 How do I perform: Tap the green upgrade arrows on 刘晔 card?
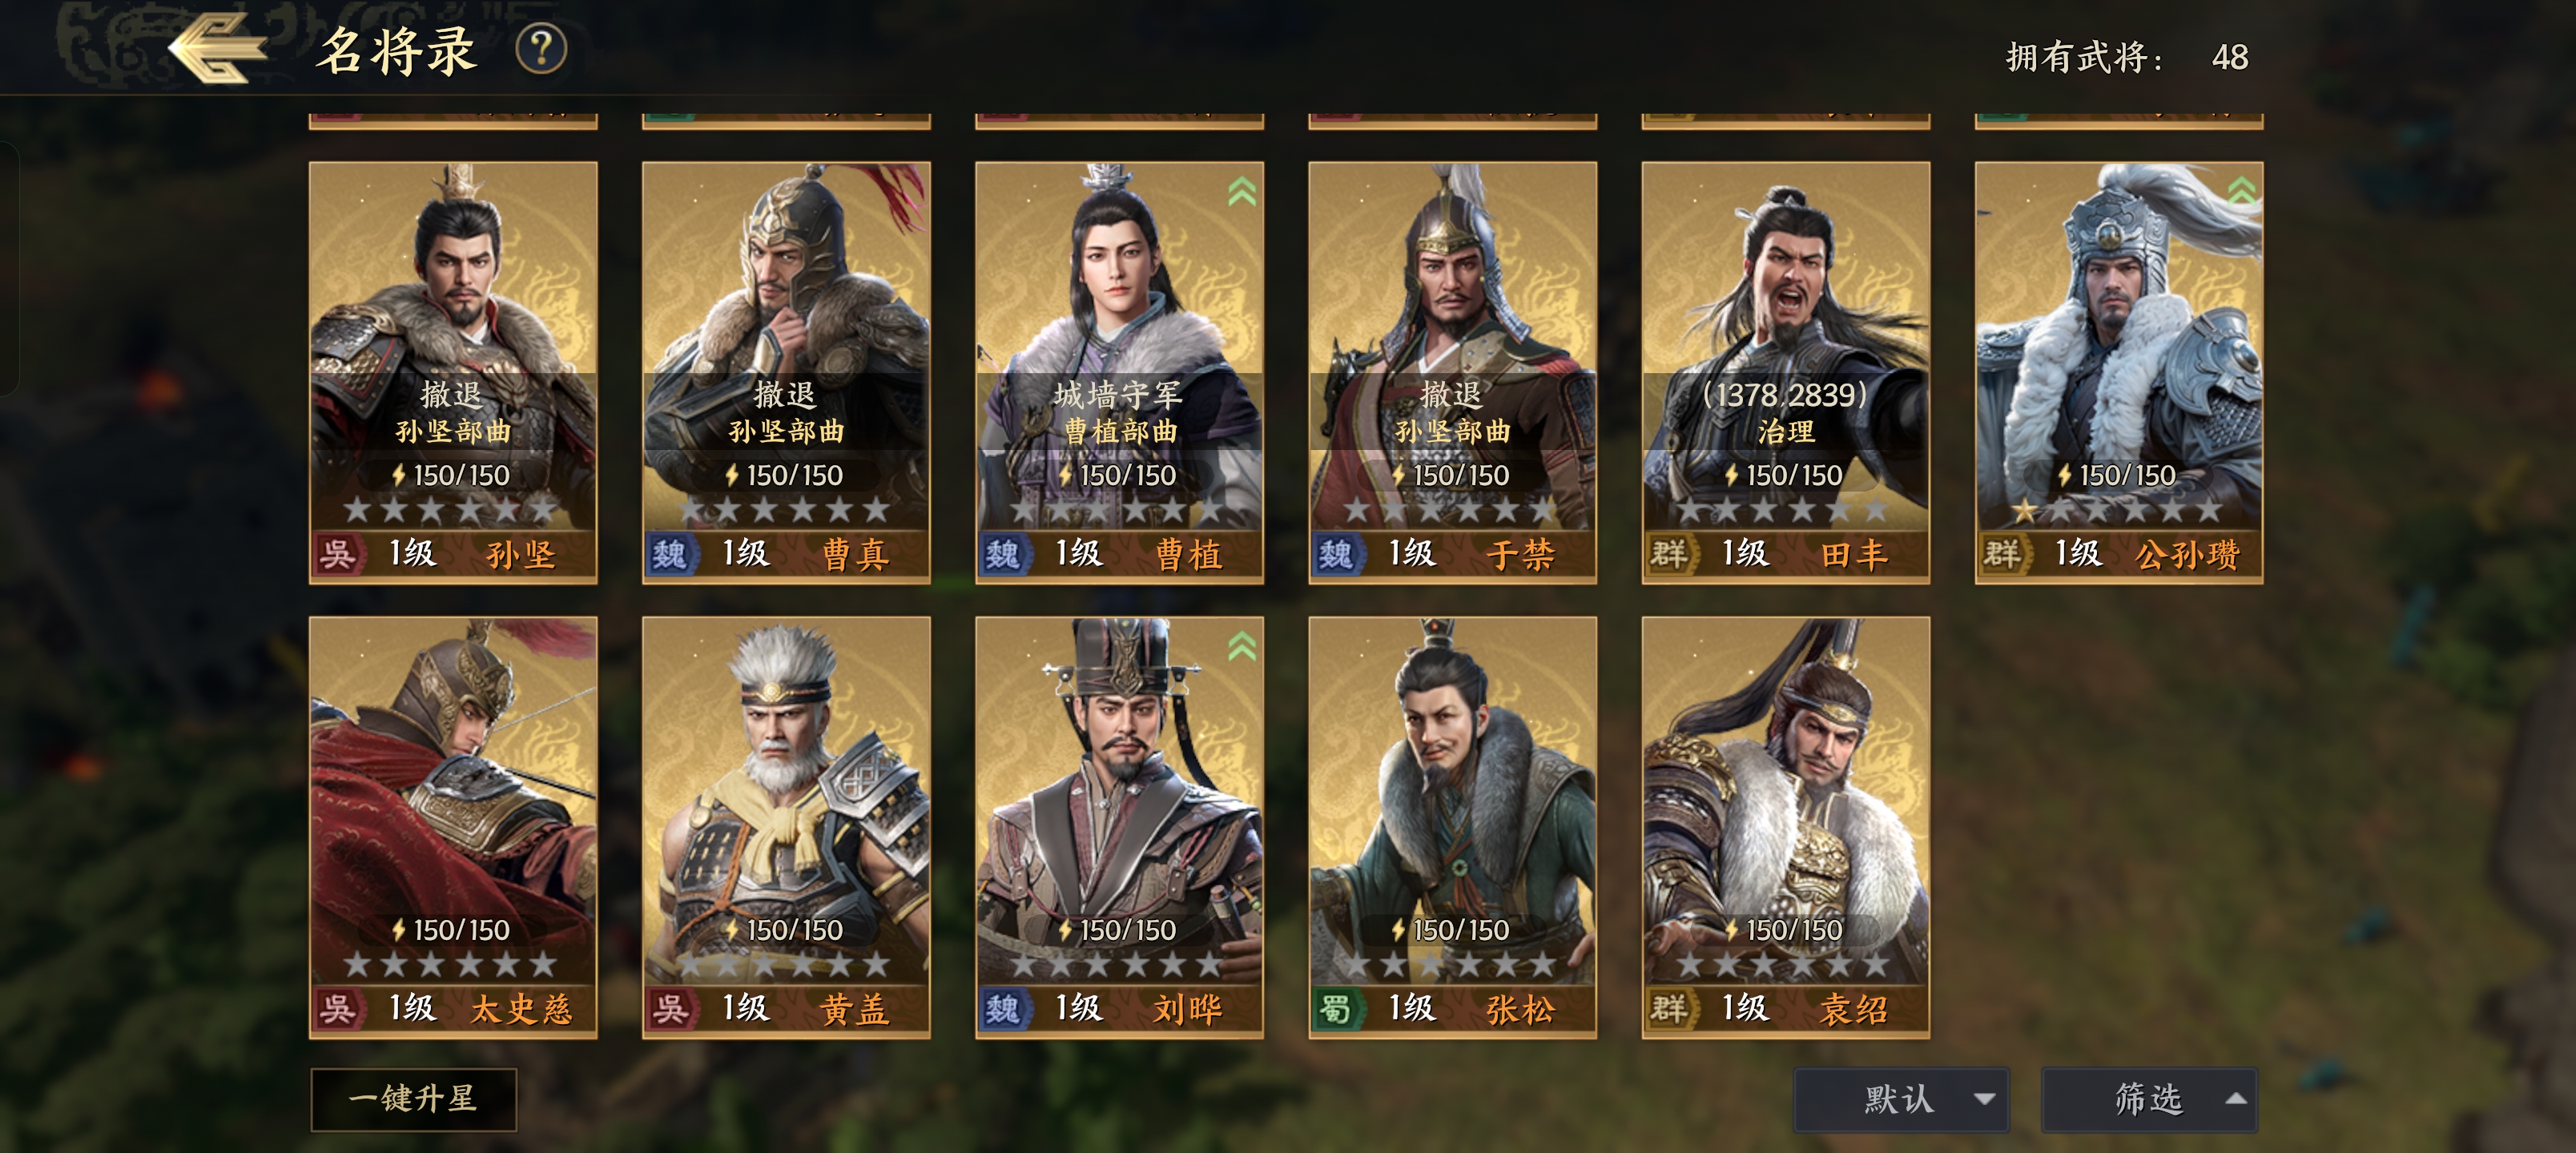point(1241,646)
